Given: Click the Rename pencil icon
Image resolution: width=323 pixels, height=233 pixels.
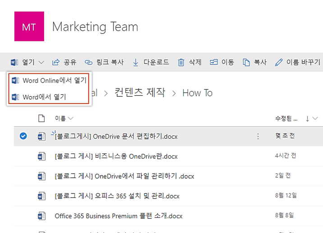Looking at the screenshot, I should (279, 62).
